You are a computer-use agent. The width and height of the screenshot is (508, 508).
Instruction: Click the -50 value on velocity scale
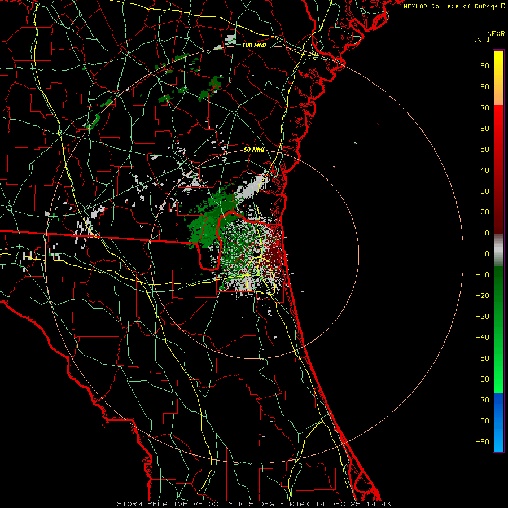click(483, 358)
